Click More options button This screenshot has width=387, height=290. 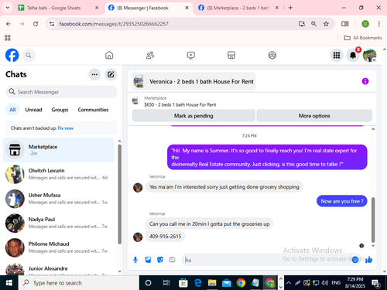314,116
